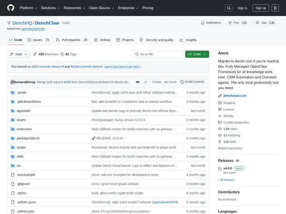Open the commit history clock icon
Screen dimensions: 286x214
(182, 82)
